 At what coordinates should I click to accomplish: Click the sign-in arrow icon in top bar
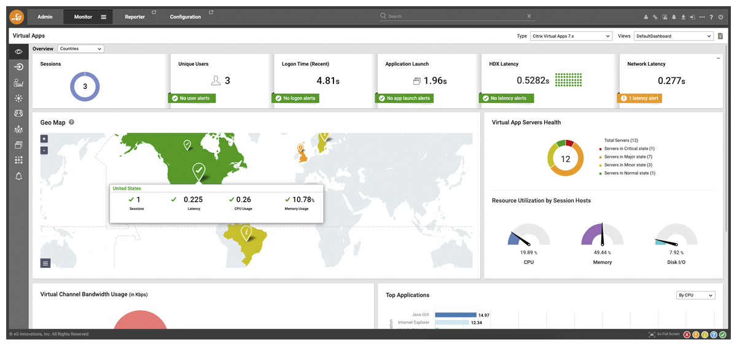pos(692,17)
